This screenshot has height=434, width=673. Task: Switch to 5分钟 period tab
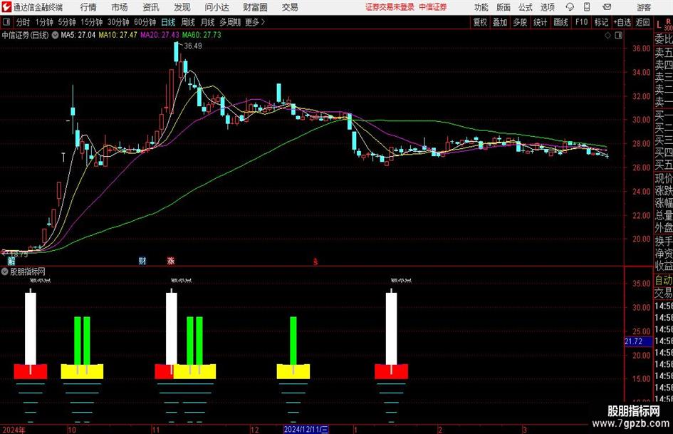pyautogui.click(x=66, y=22)
